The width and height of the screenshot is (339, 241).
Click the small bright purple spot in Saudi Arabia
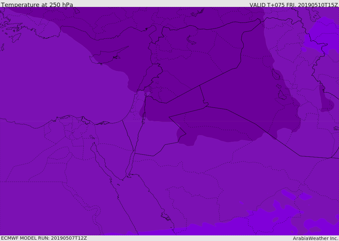point(241,203)
